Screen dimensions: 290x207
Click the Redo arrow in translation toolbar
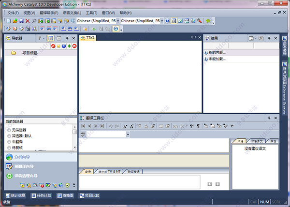pos(116,126)
